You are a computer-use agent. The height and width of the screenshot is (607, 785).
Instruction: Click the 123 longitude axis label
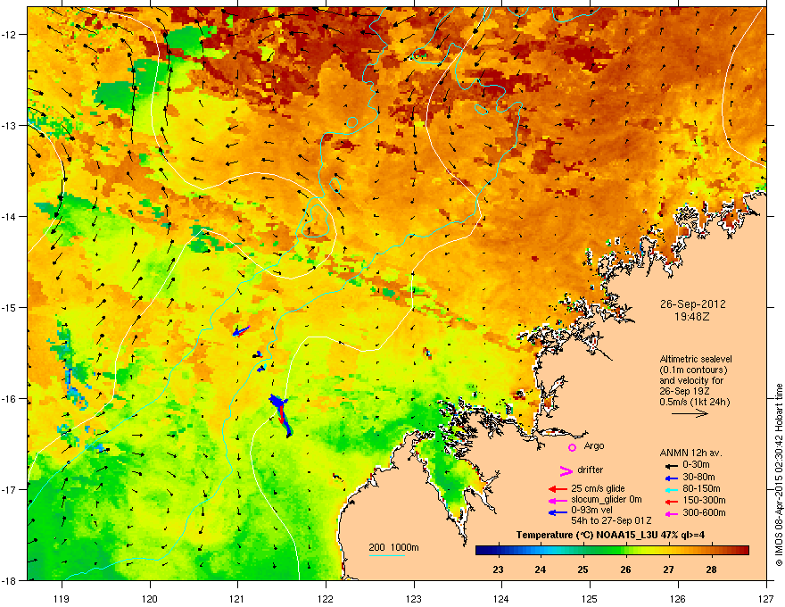[414, 598]
